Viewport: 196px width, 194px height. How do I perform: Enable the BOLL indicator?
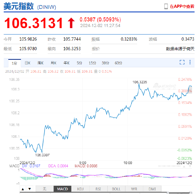pyautogui.click(x=116, y=189)
